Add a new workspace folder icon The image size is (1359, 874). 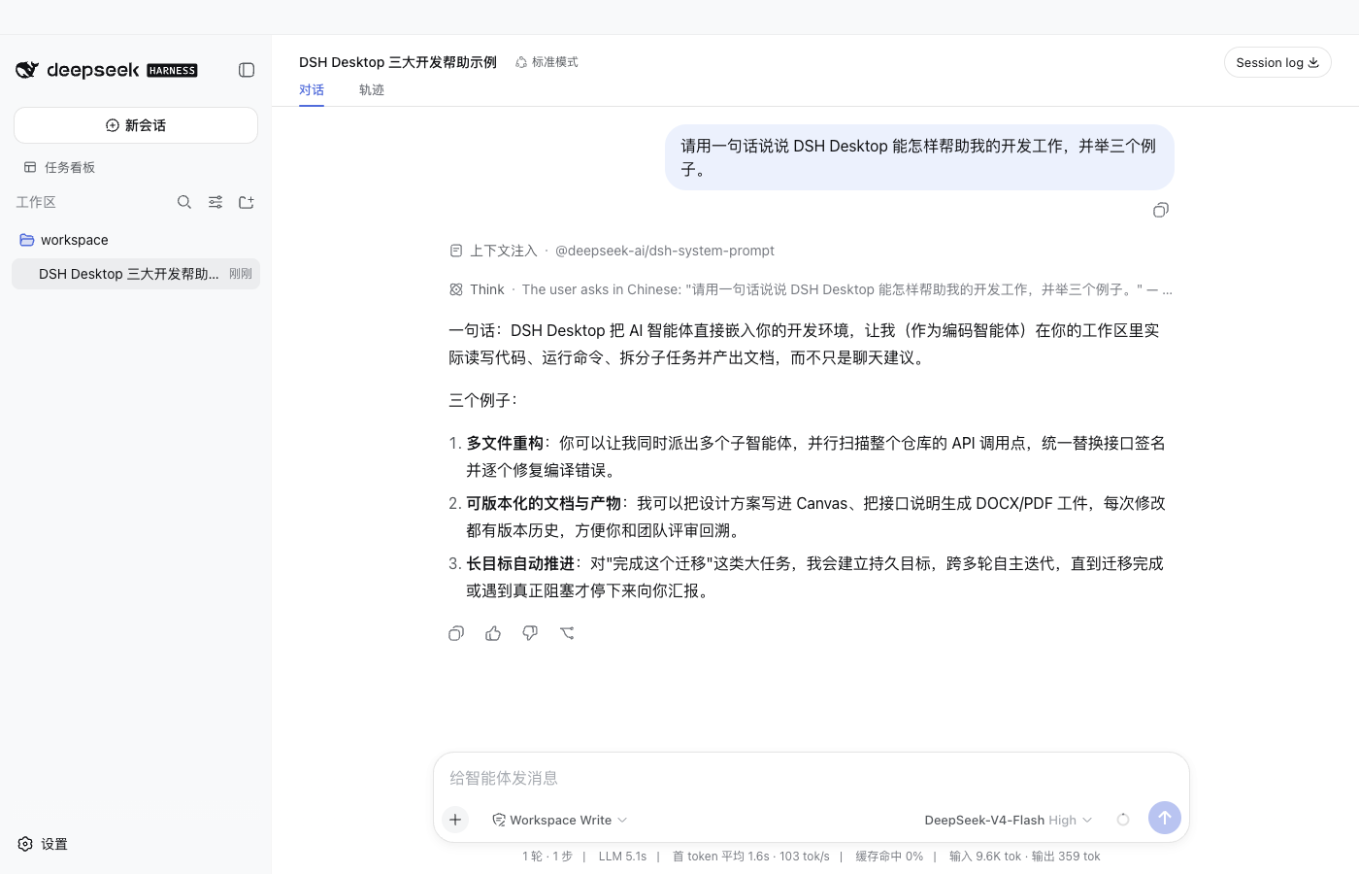coord(247,202)
